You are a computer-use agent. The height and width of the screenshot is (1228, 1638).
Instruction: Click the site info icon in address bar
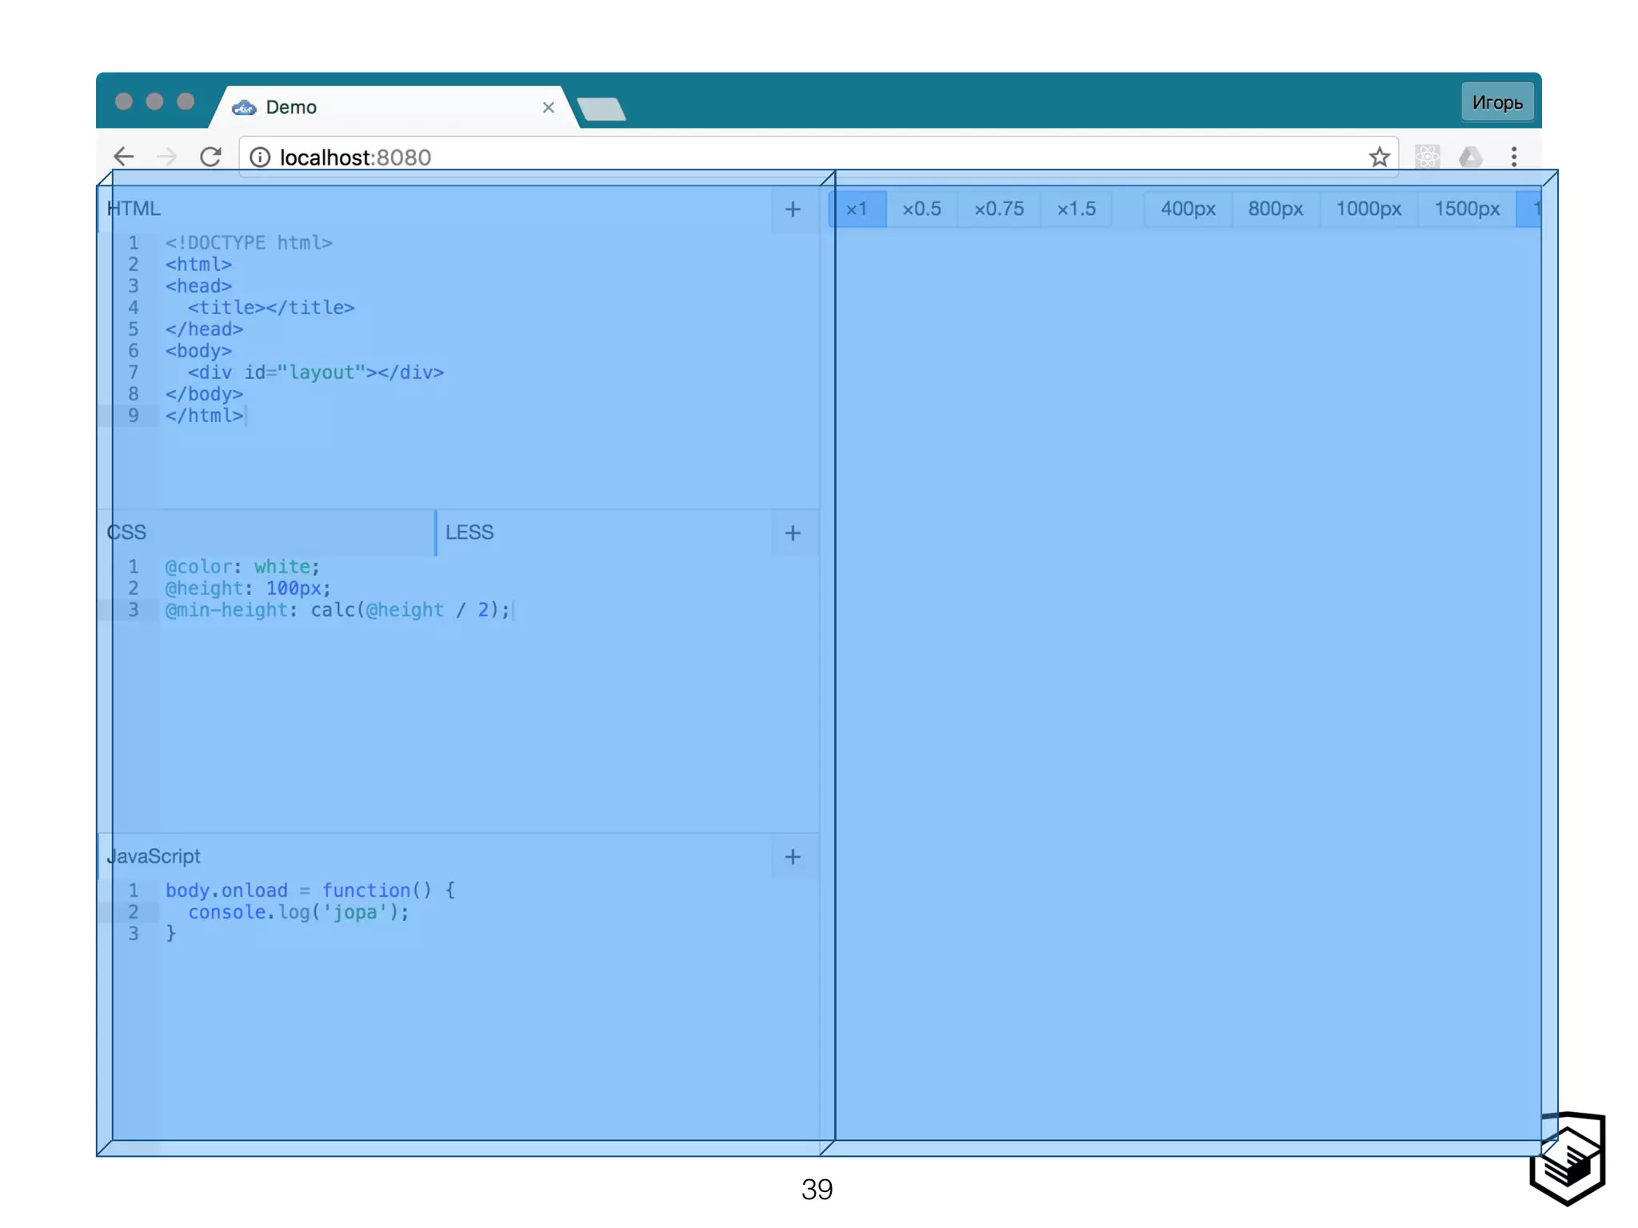click(x=260, y=157)
